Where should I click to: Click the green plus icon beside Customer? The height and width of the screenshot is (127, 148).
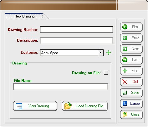109,53
